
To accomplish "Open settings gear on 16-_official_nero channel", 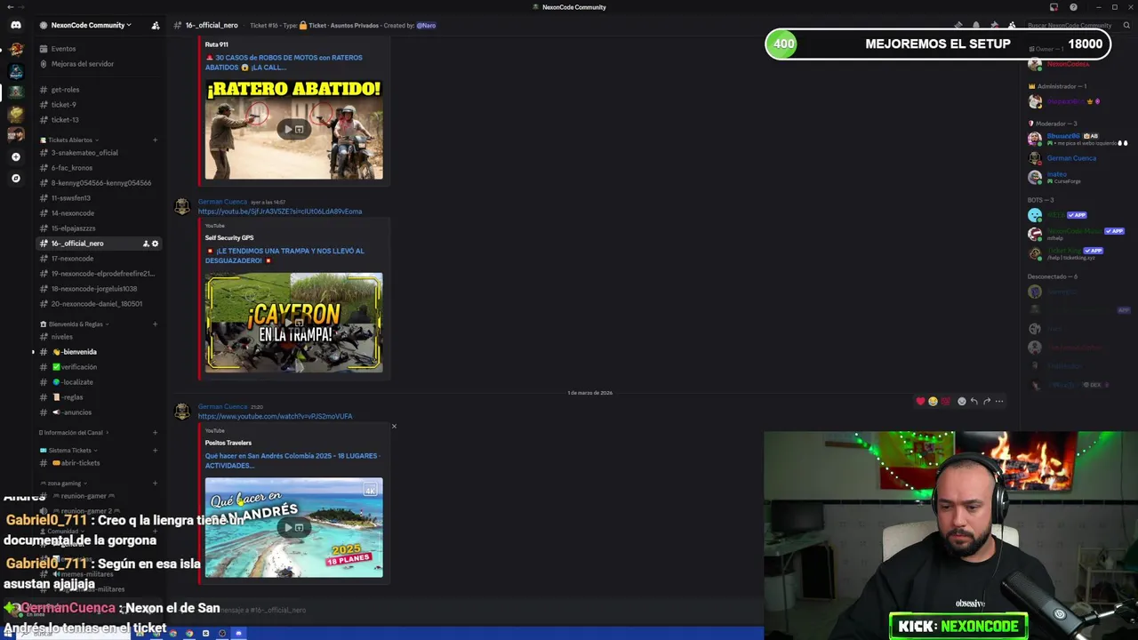I will pos(155,244).
